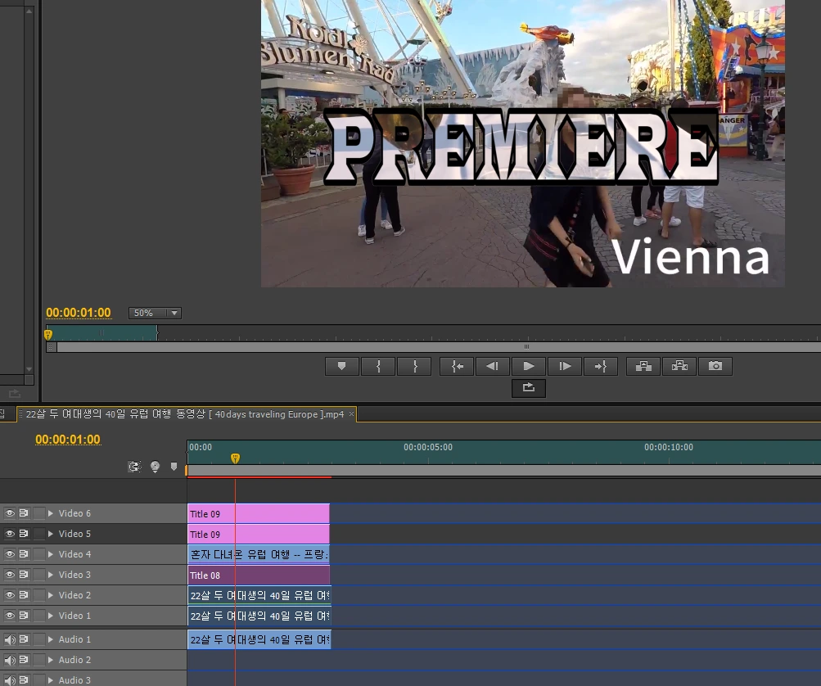Screen dimensions: 821x686
Task: Click ruler at 00:00:05:00
Action: tap(428, 447)
